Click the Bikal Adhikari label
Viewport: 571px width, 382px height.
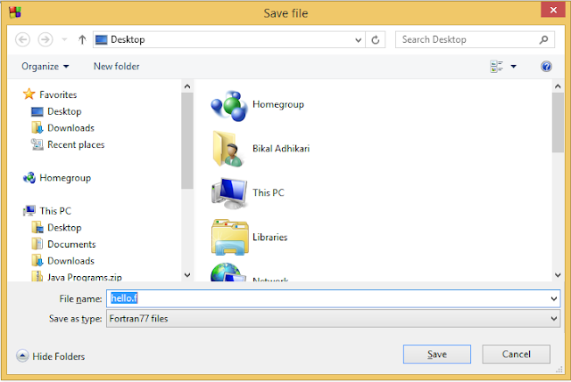click(281, 149)
